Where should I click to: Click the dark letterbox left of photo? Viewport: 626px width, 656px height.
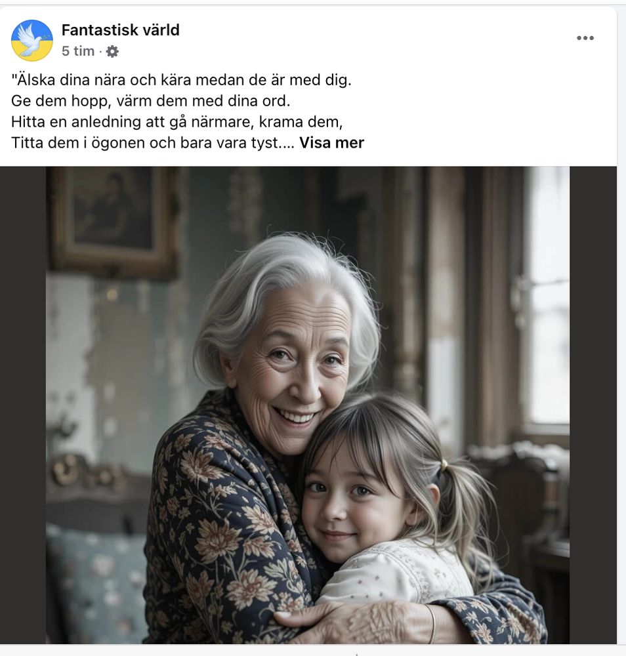(x=23, y=405)
